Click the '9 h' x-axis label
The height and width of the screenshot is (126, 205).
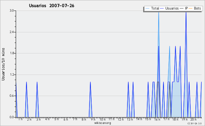tap(93, 120)
